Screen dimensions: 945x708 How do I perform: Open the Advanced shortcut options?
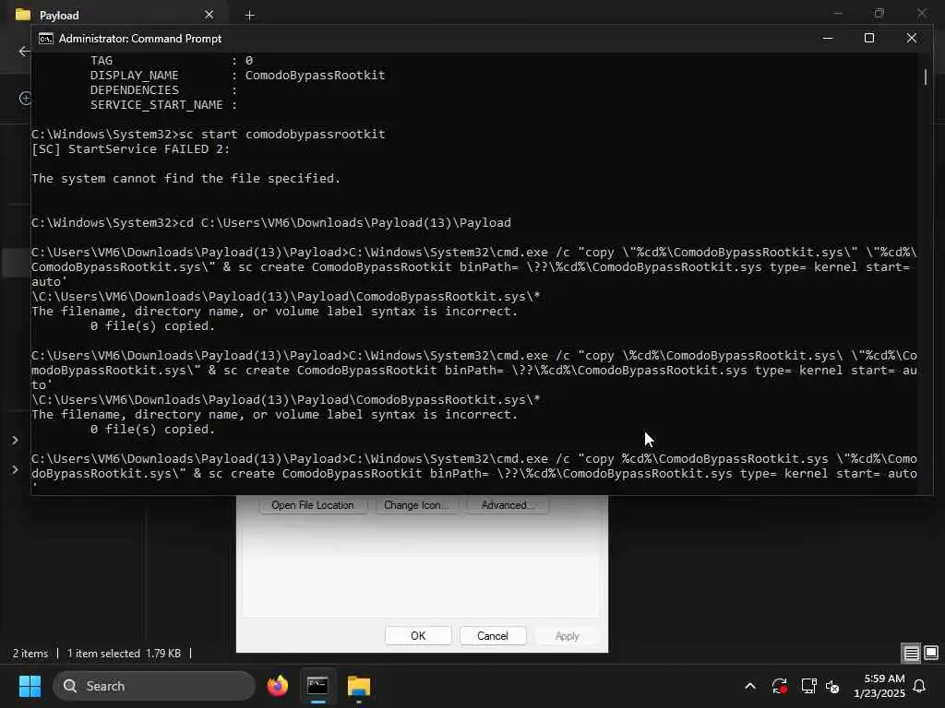click(508, 505)
